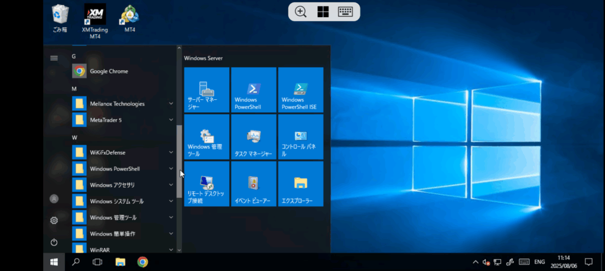Launch the Windows PowerShell tile
The image size is (605, 271).
[253, 90]
